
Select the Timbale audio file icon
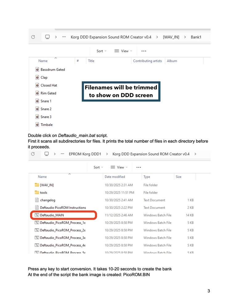37,125
